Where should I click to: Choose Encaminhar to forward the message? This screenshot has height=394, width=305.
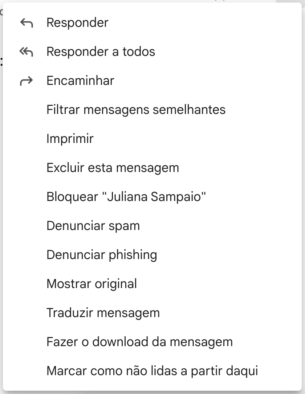80,81
